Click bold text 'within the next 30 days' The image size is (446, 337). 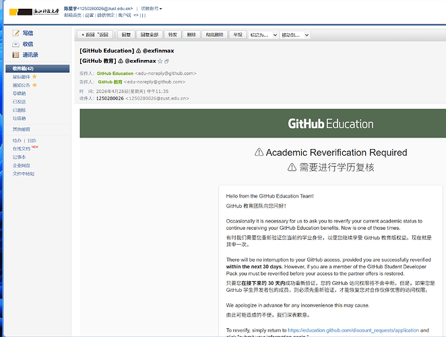coord(254,267)
